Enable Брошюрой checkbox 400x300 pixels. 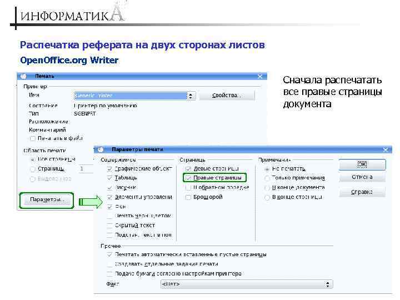[x=188, y=197]
